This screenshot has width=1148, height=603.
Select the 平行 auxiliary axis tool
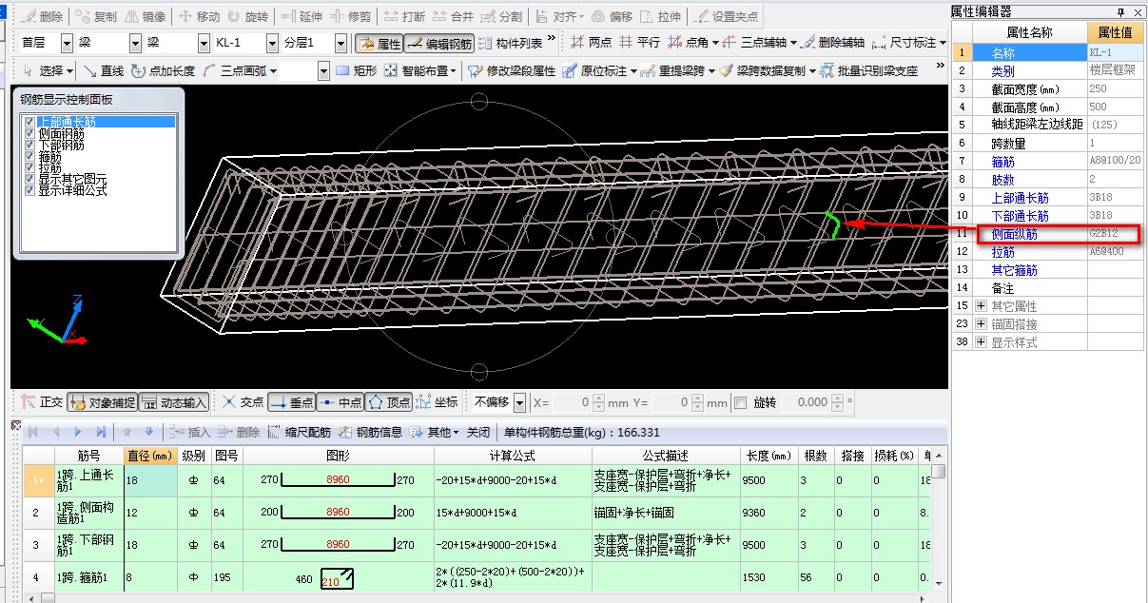click(639, 43)
